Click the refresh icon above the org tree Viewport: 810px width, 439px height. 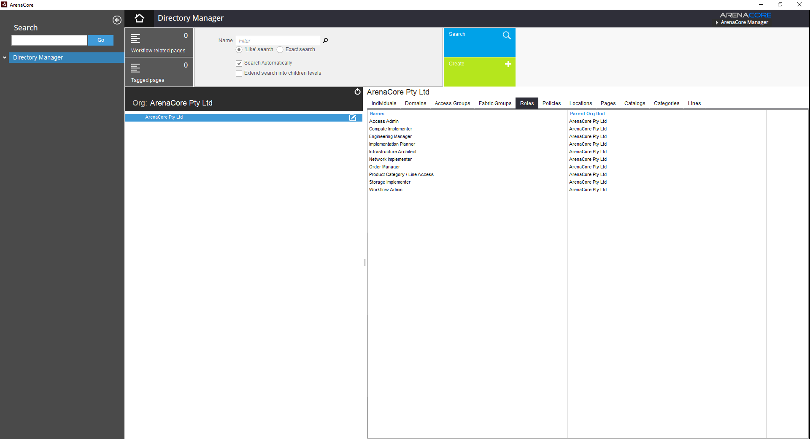357,92
